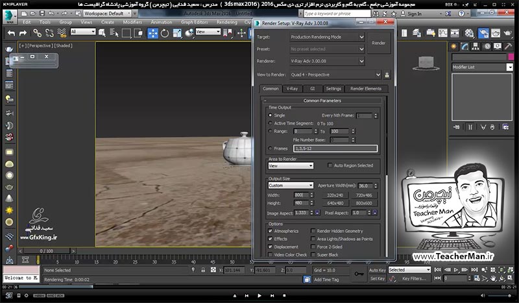This screenshot has height=303, width=519.
Task: Click the Redo arrow in main toolbar
Action: (23, 33)
